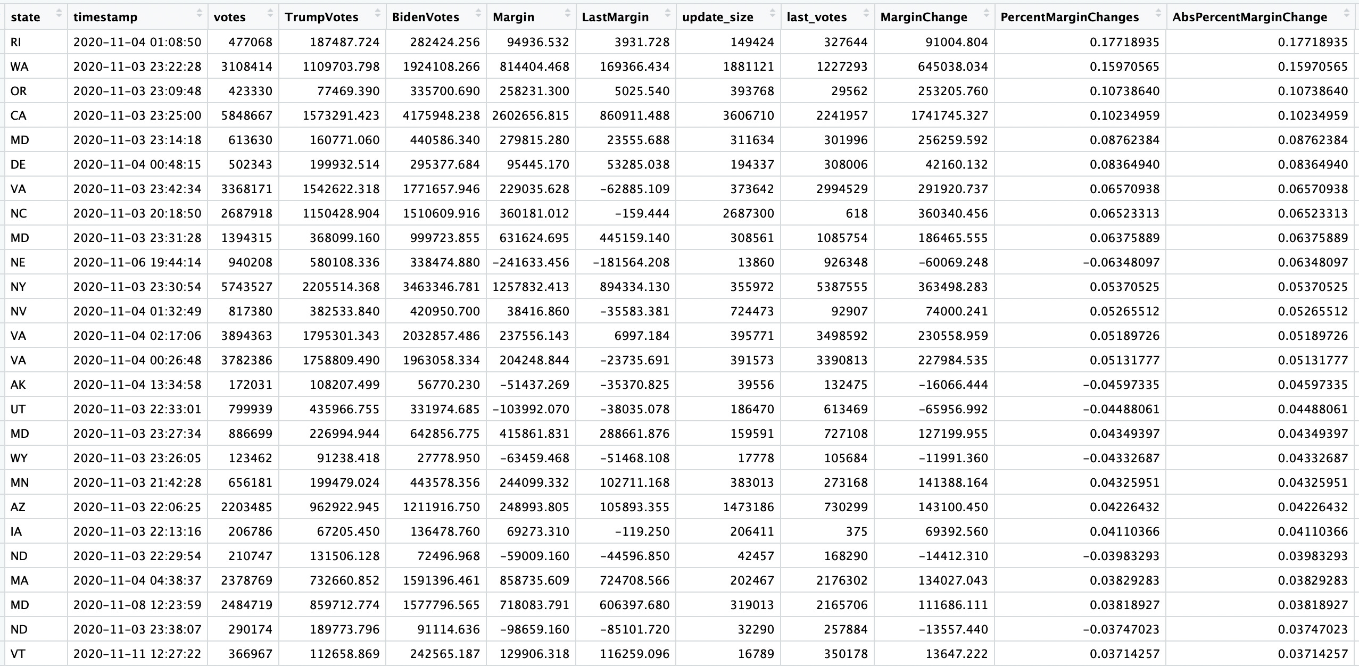The width and height of the screenshot is (1359, 666).
Task: Click the LastMargin column sort arrows
Action: [668, 13]
